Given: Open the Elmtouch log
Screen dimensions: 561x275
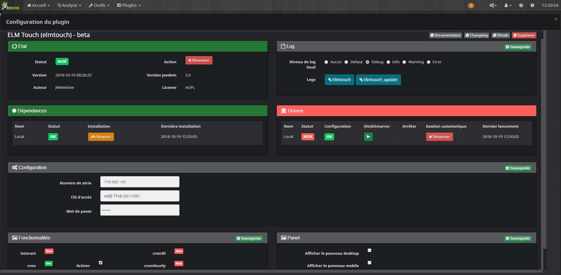Looking at the screenshot, I should [339, 80].
